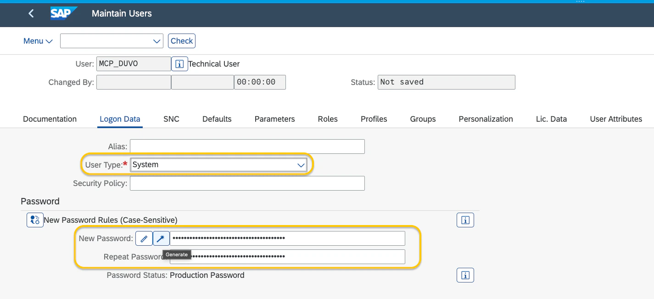
Task: Click into the Repeat Password field
Action: pyautogui.click(x=287, y=257)
